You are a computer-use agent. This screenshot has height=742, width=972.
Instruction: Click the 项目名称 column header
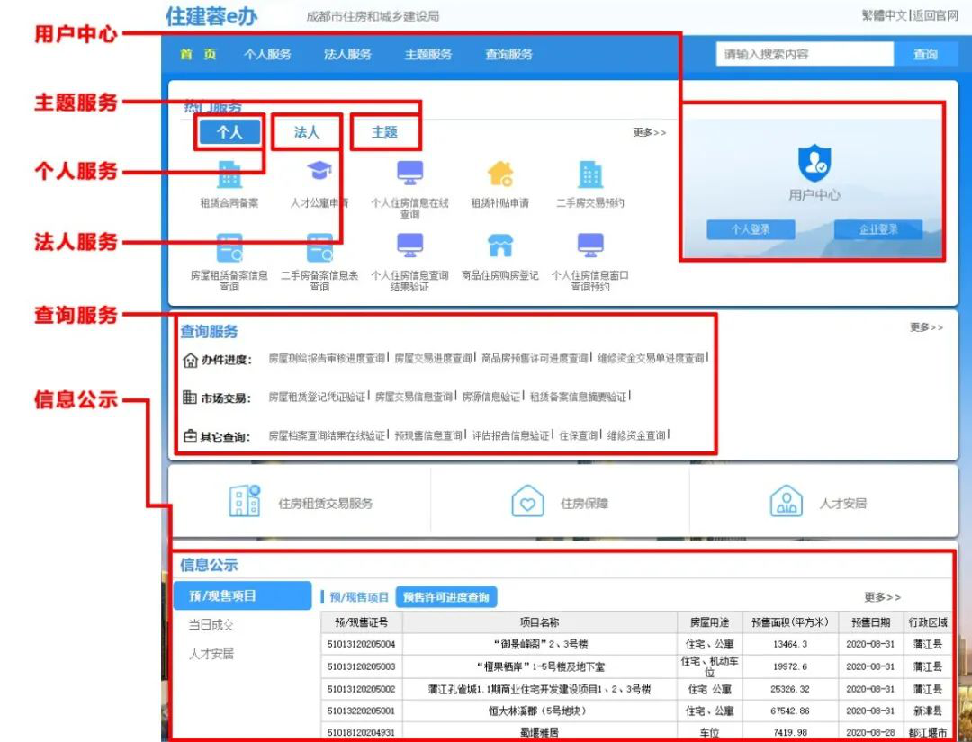(540, 621)
